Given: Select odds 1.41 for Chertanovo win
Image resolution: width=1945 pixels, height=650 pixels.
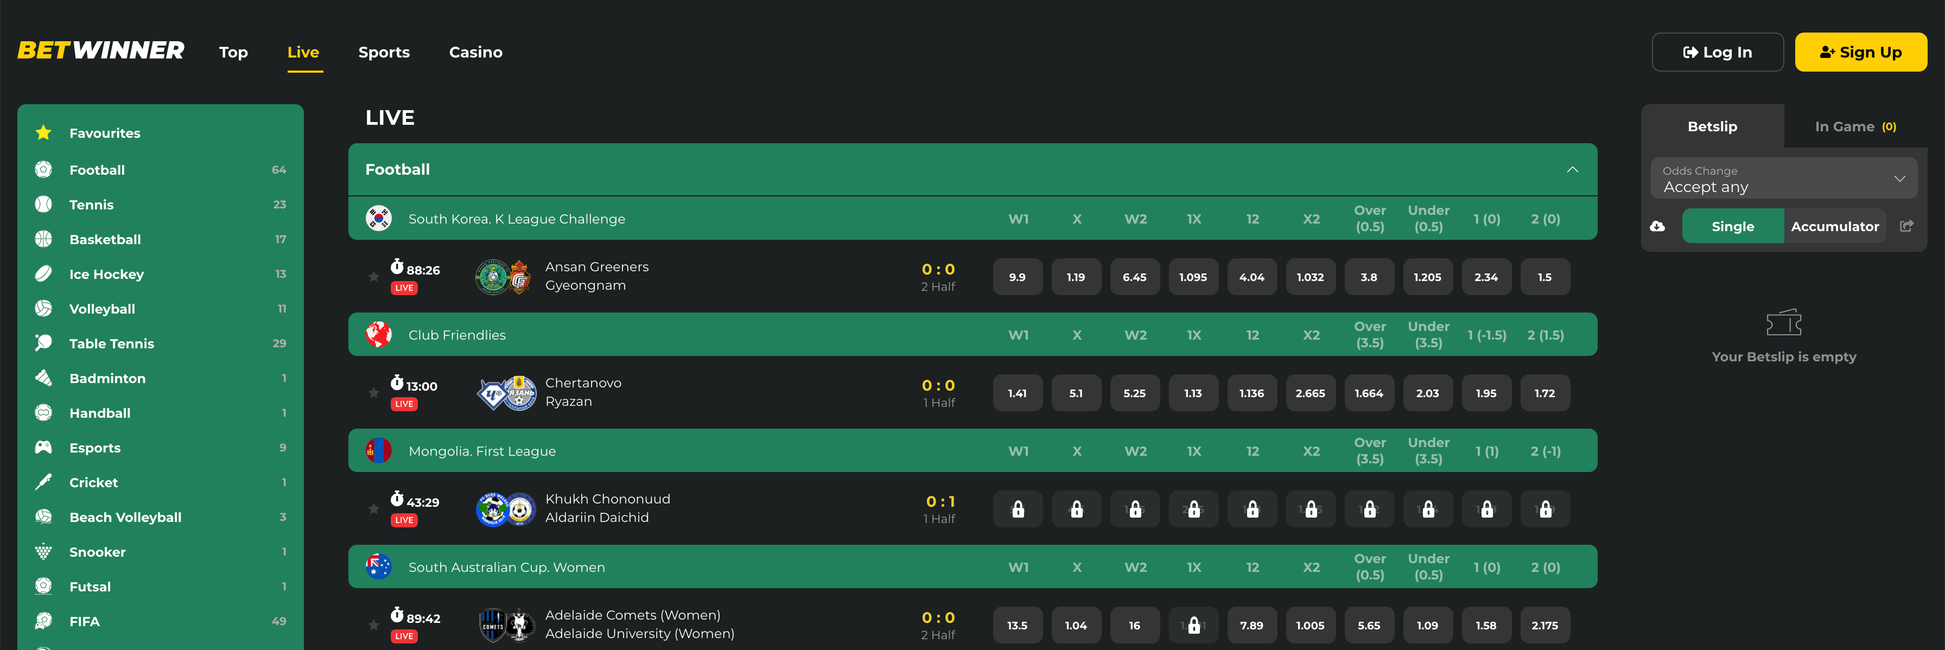Looking at the screenshot, I should point(1018,393).
